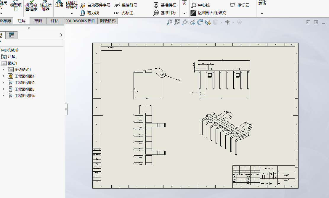Viewport: 329px width, 198px height.
Task: Click the Model Items (模型项目) button
Action: point(16,6)
